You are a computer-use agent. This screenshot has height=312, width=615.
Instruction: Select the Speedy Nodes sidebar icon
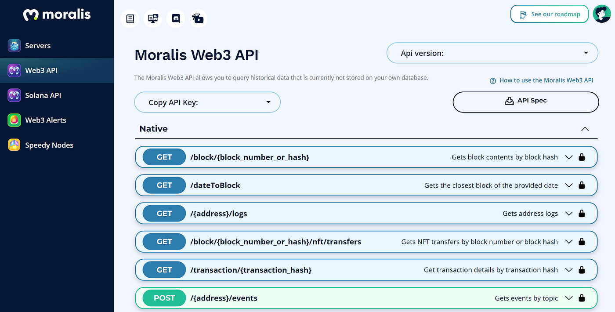point(14,145)
